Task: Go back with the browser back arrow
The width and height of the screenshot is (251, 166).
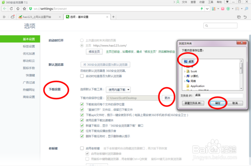Action: 5,9
